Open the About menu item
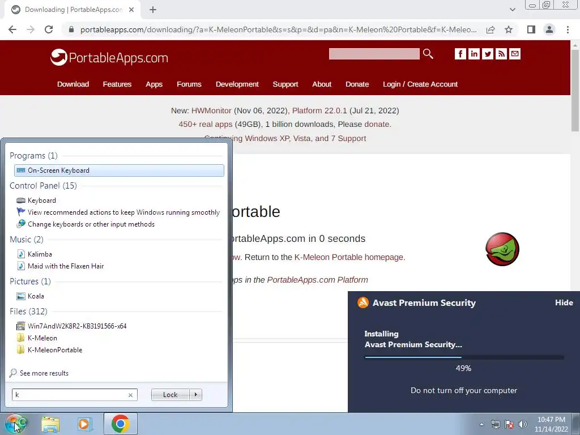 tap(322, 84)
